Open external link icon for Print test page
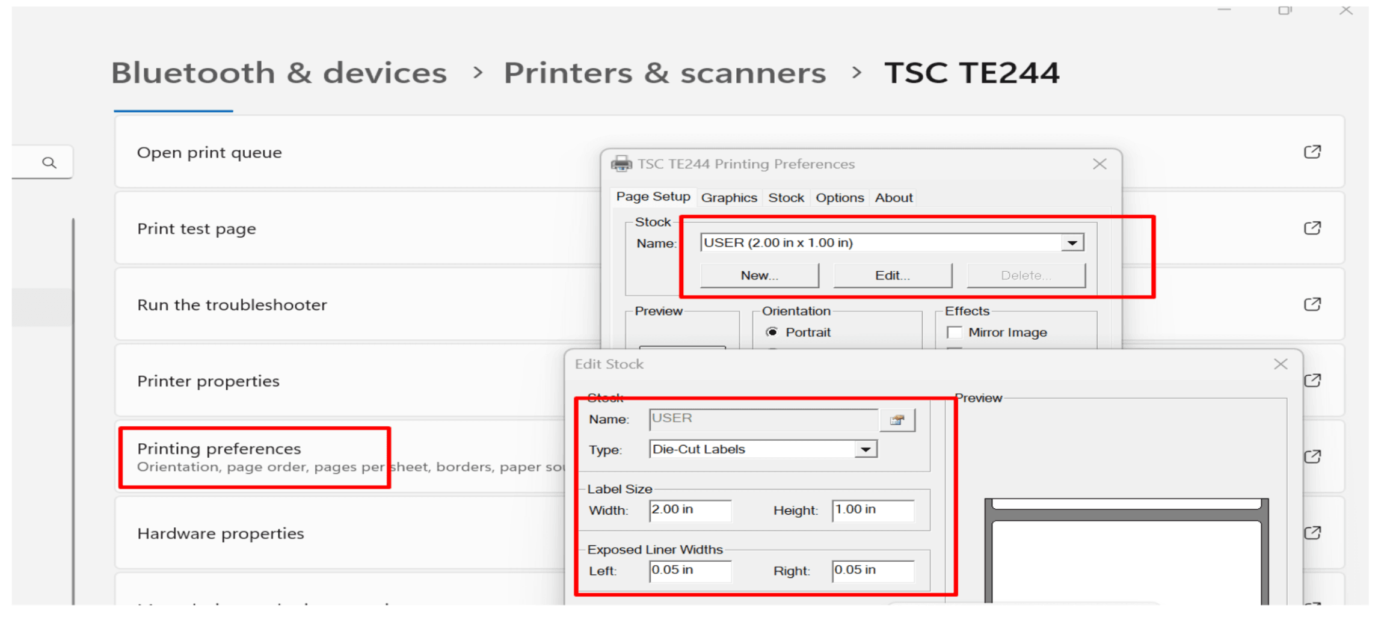 coord(1312,228)
